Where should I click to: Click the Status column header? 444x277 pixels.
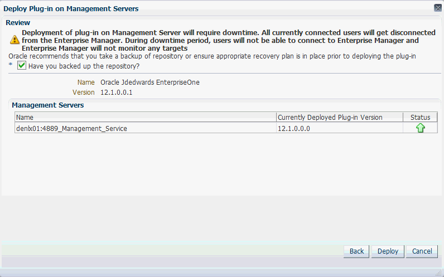point(420,117)
